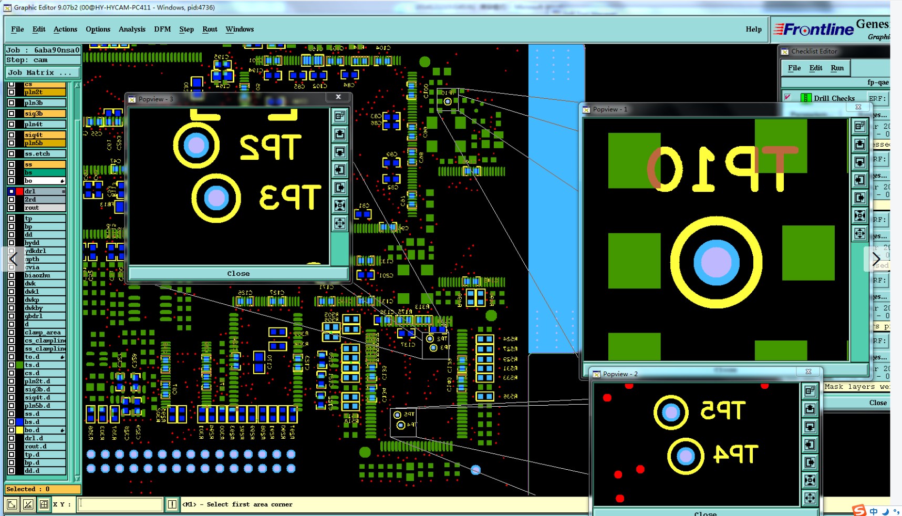Click in the X Y coordinate input field

[120, 504]
